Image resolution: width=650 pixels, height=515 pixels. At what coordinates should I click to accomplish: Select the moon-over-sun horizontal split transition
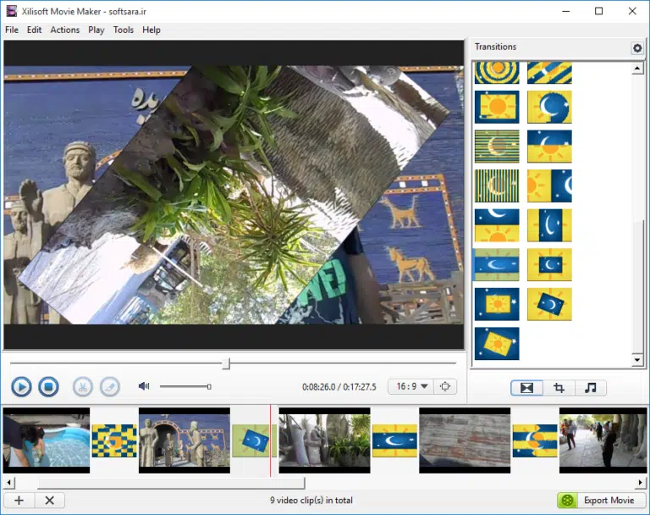[549, 147]
